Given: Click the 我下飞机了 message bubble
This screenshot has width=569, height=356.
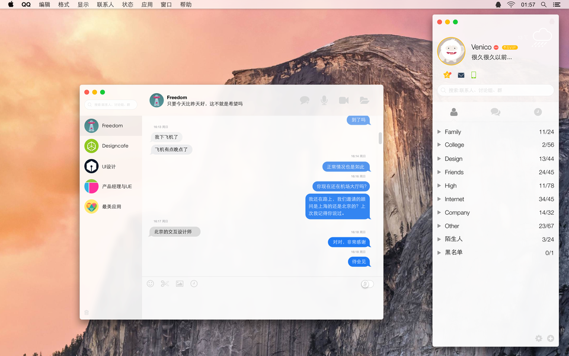Looking at the screenshot, I should [x=166, y=137].
